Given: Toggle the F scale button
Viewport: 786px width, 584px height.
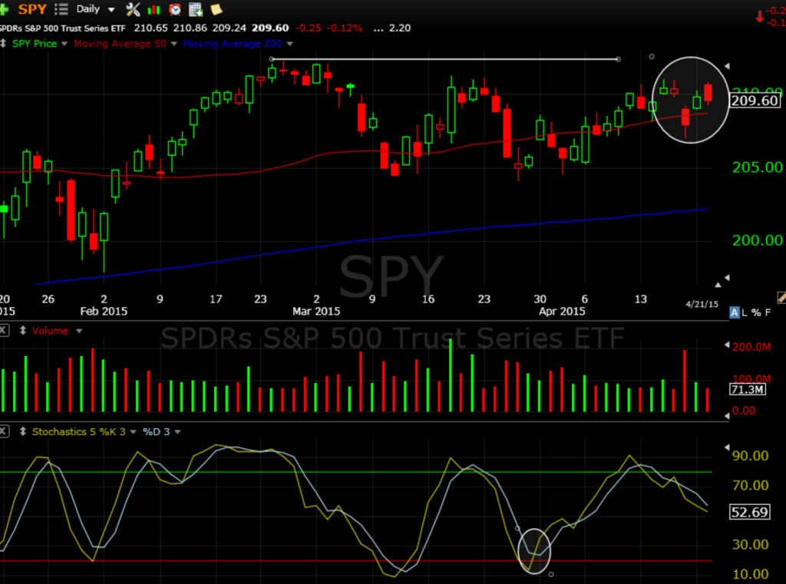Looking at the screenshot, I should click(768, 313).
